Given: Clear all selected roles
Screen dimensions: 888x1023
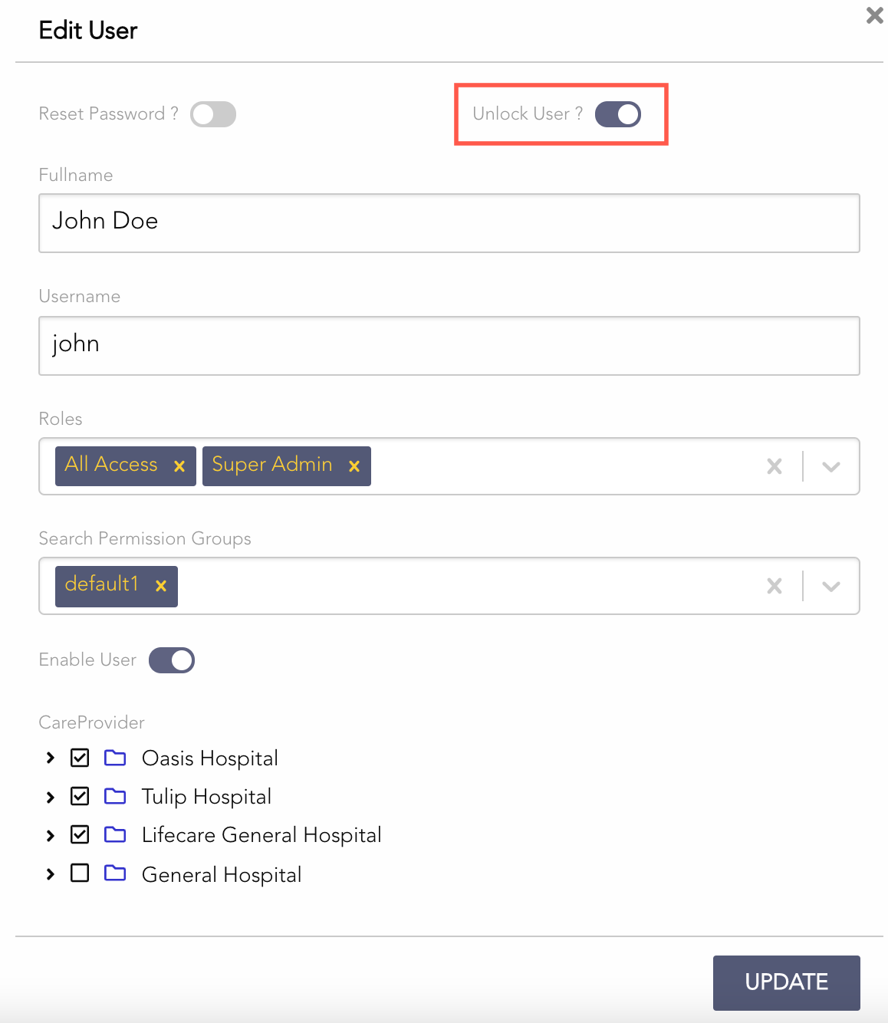Looking at the screenshot, I should point(775,466).
